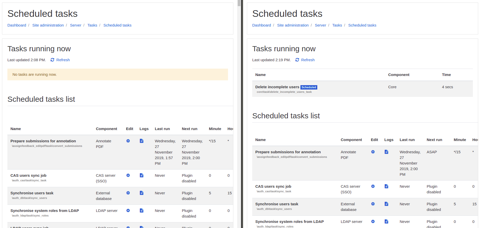Click edit gear for Prepare submissions in right panel
The image size is (480, 228).
pyautogui.click(x=373, y=152)
